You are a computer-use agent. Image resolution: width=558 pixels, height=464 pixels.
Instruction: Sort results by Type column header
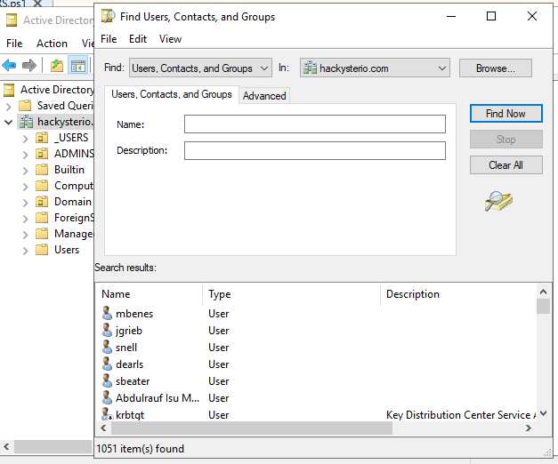tap(291, 294)
